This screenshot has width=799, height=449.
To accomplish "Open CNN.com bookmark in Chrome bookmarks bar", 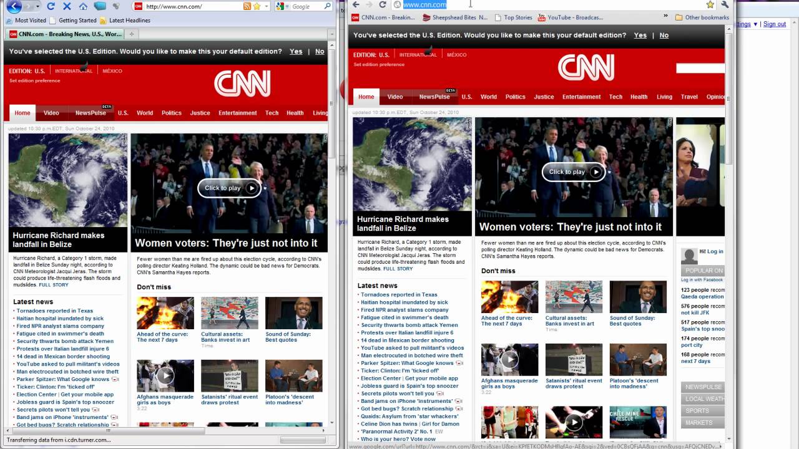I will pyautogui.click(x=383, y=17).
